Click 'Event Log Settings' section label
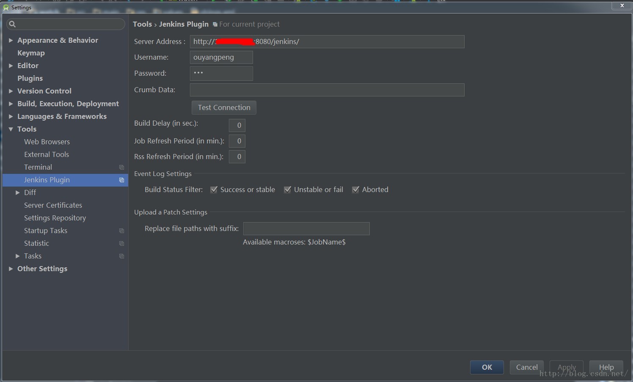The width and height of the screenshot is (633, 382). pos(163,174)
